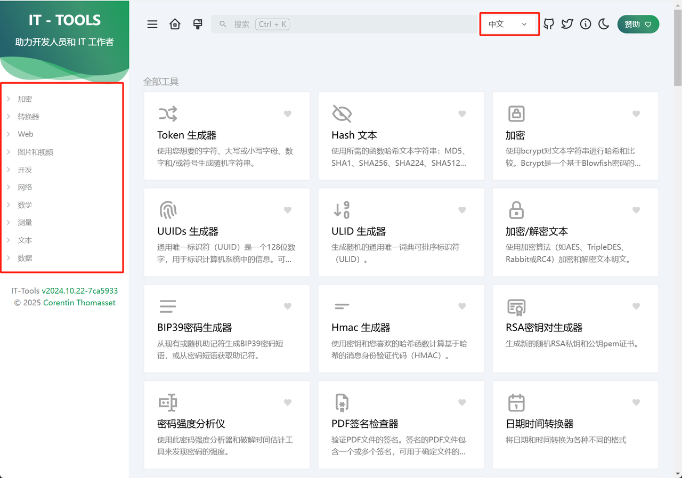Focus the 搜索 search field
Screen dimensions: 682x478
tap(344, 24)
